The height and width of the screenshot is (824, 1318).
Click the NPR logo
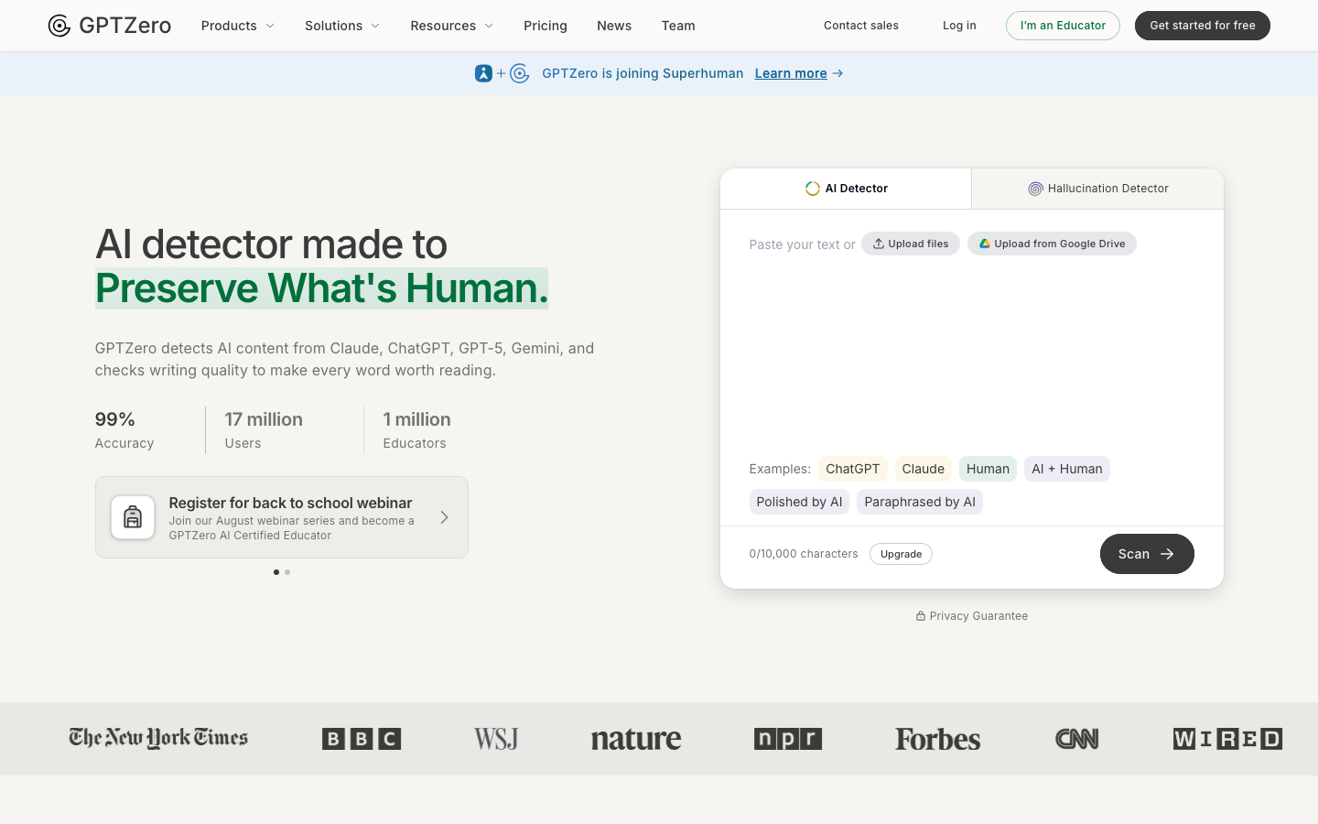[788, 739]
